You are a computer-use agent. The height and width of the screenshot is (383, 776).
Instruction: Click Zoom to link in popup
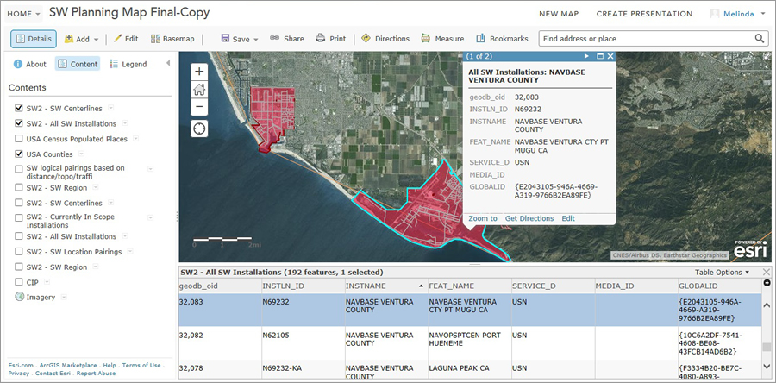pyautogui.click(x=483, y=218)
